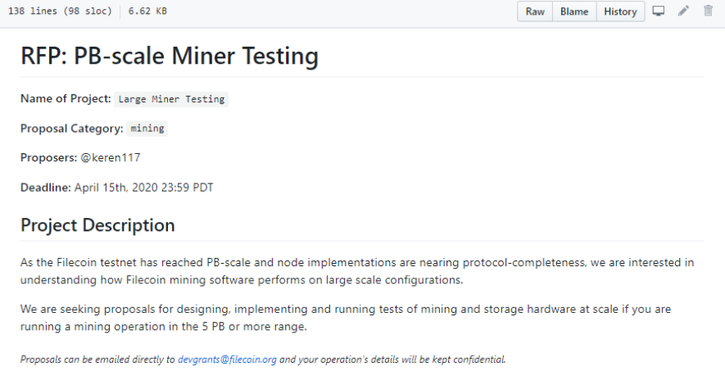Image resolution: width=725 pixels, height=376 pixels.
Task: Click the pencil edit file icon
Action: point(683,11)
